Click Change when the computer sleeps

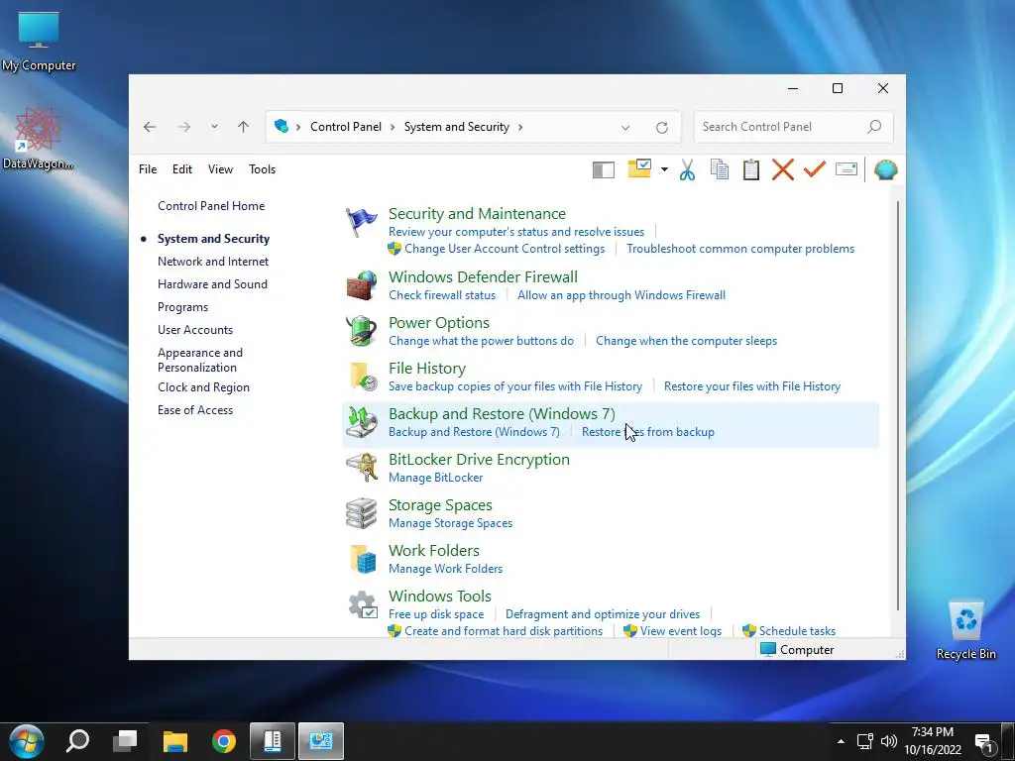point(686,341)
